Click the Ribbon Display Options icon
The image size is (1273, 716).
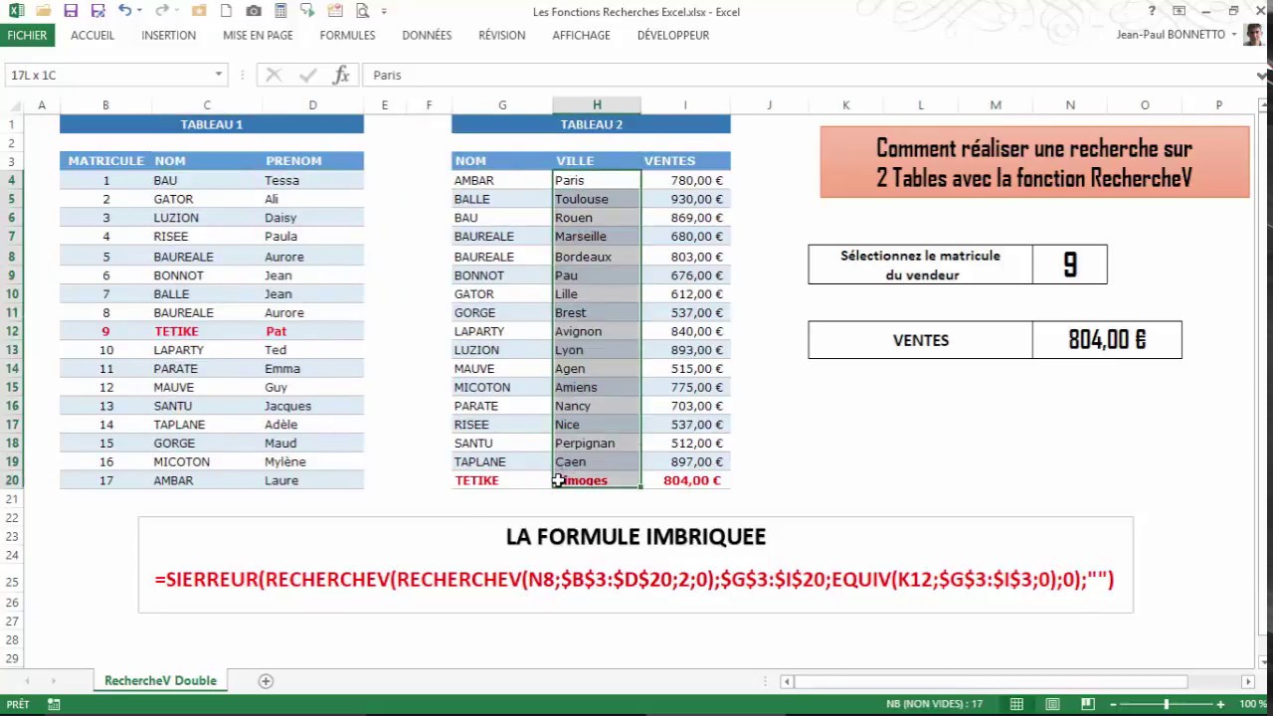[x=1179, y=11]
